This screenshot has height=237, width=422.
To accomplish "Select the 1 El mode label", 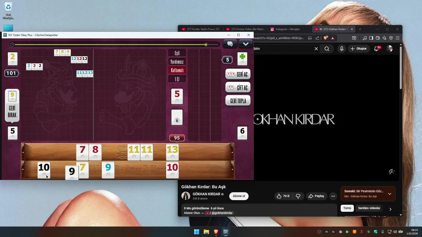I will [177, 79].
